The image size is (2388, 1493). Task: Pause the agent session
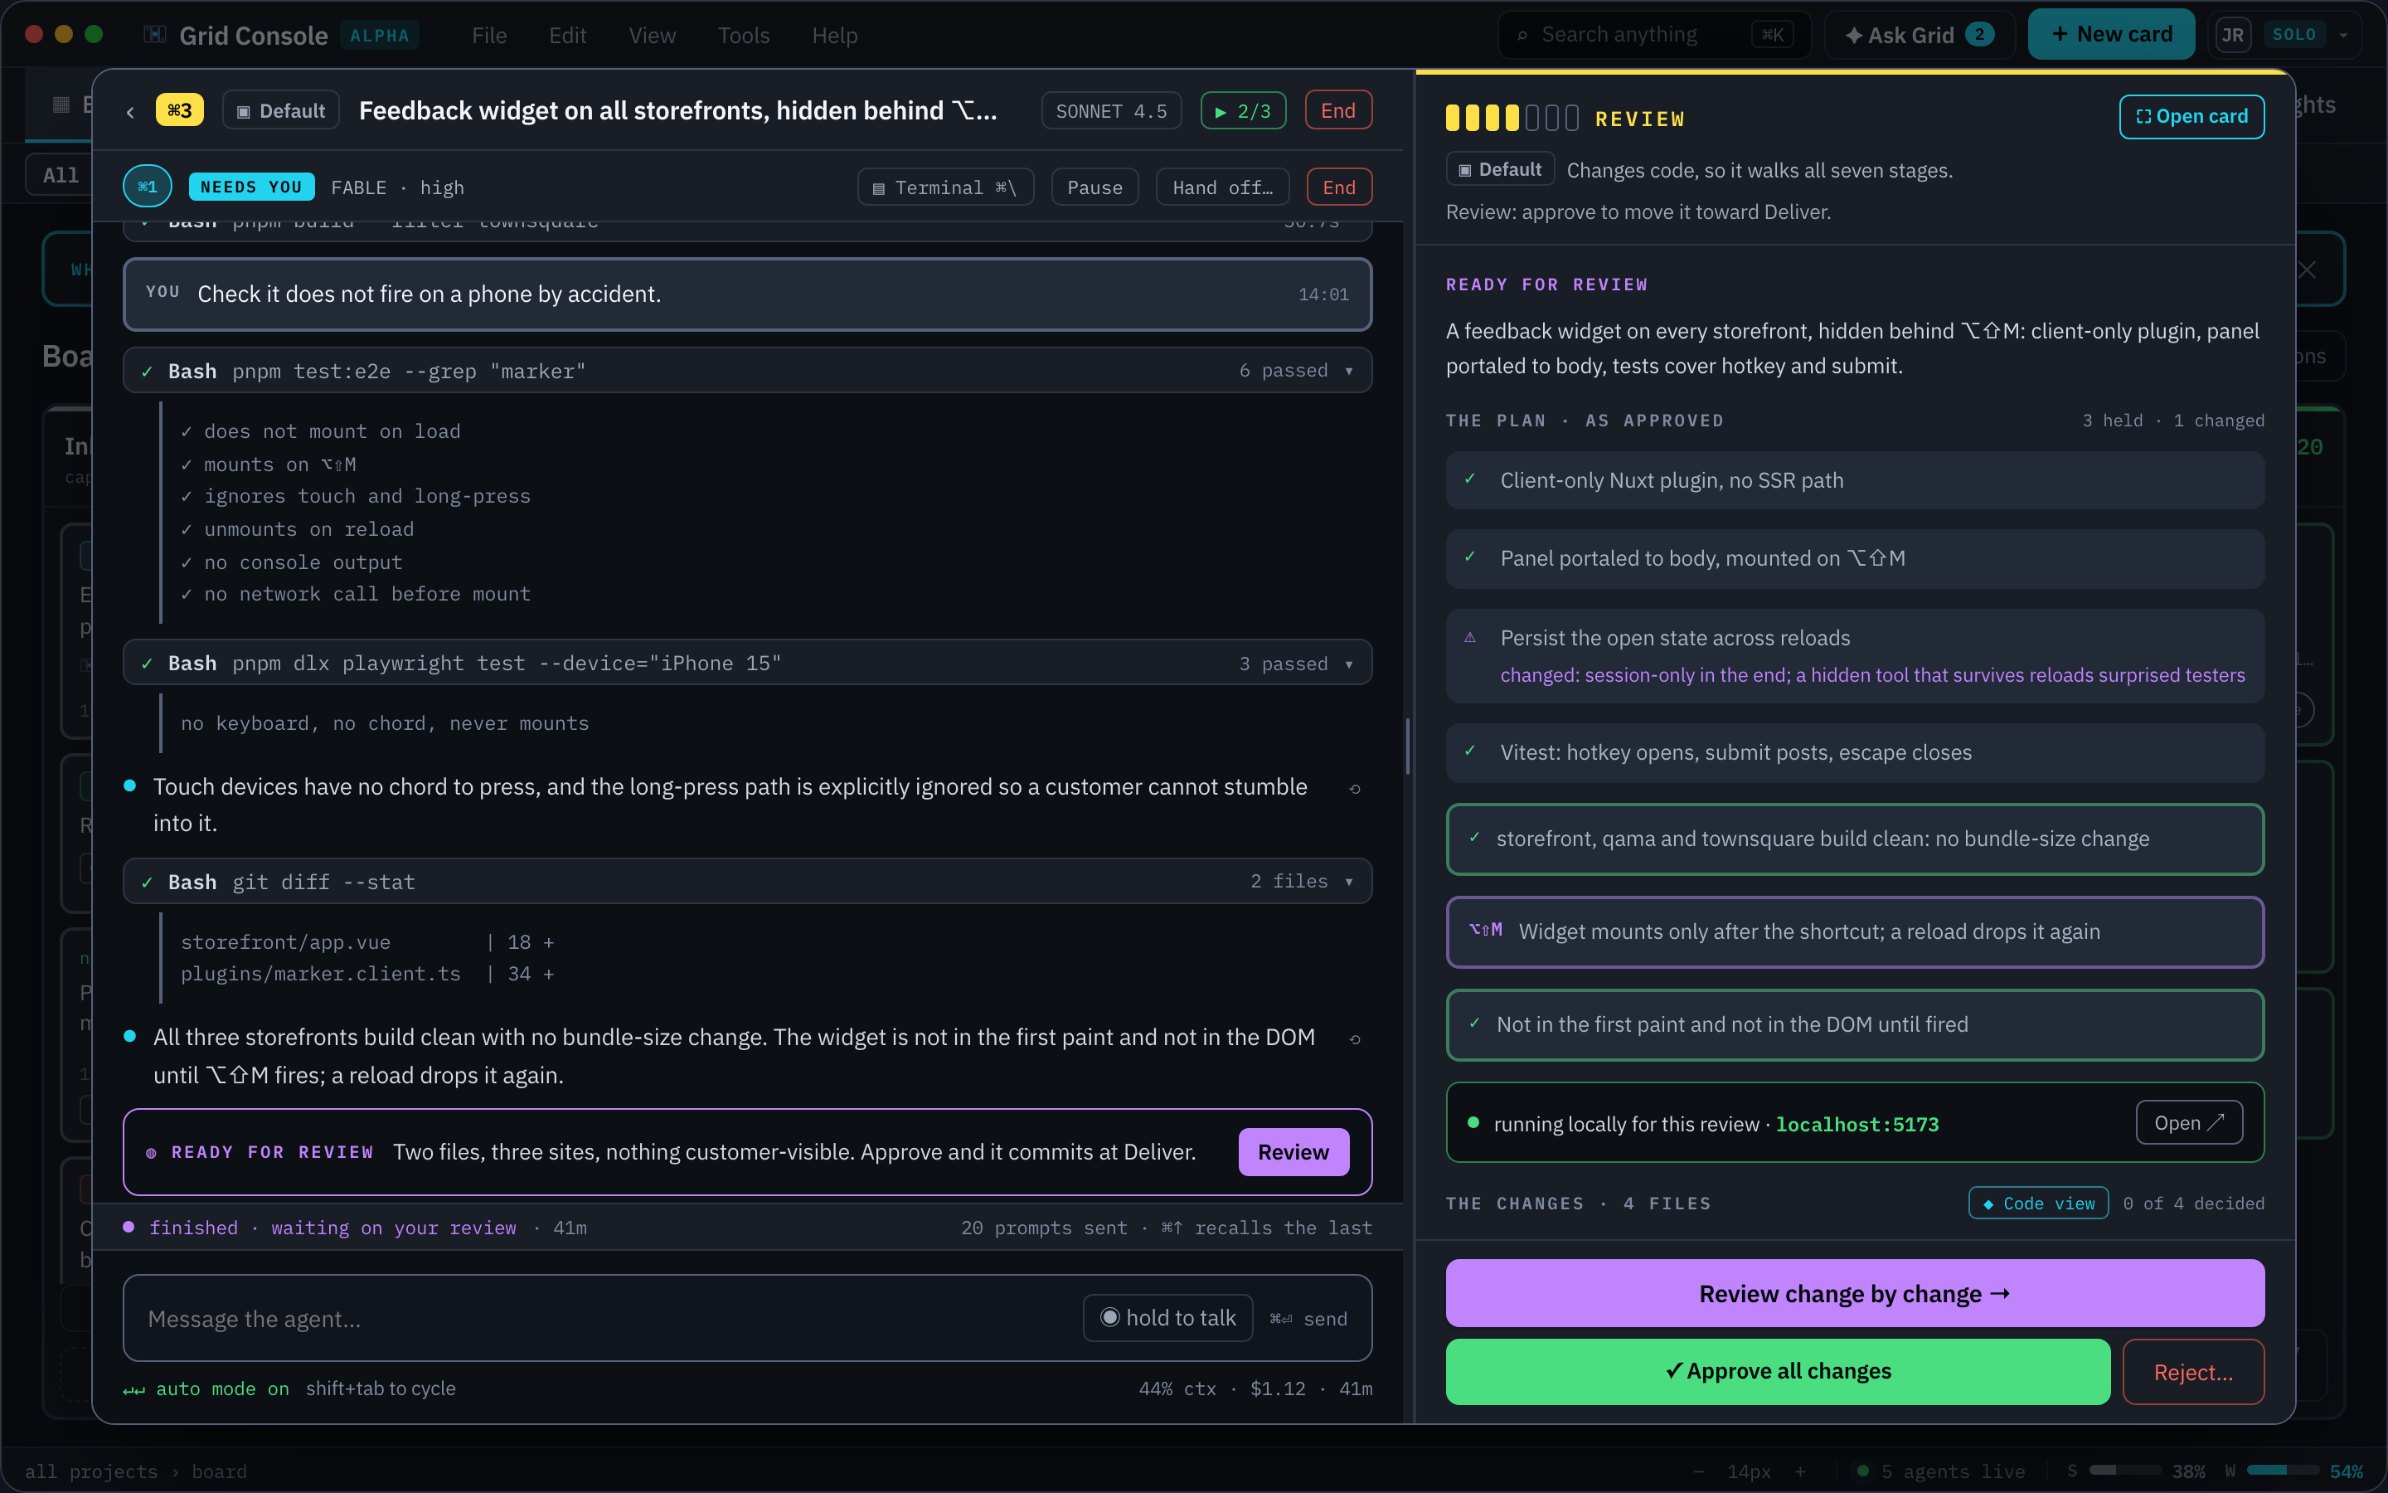coord(1094,187)
